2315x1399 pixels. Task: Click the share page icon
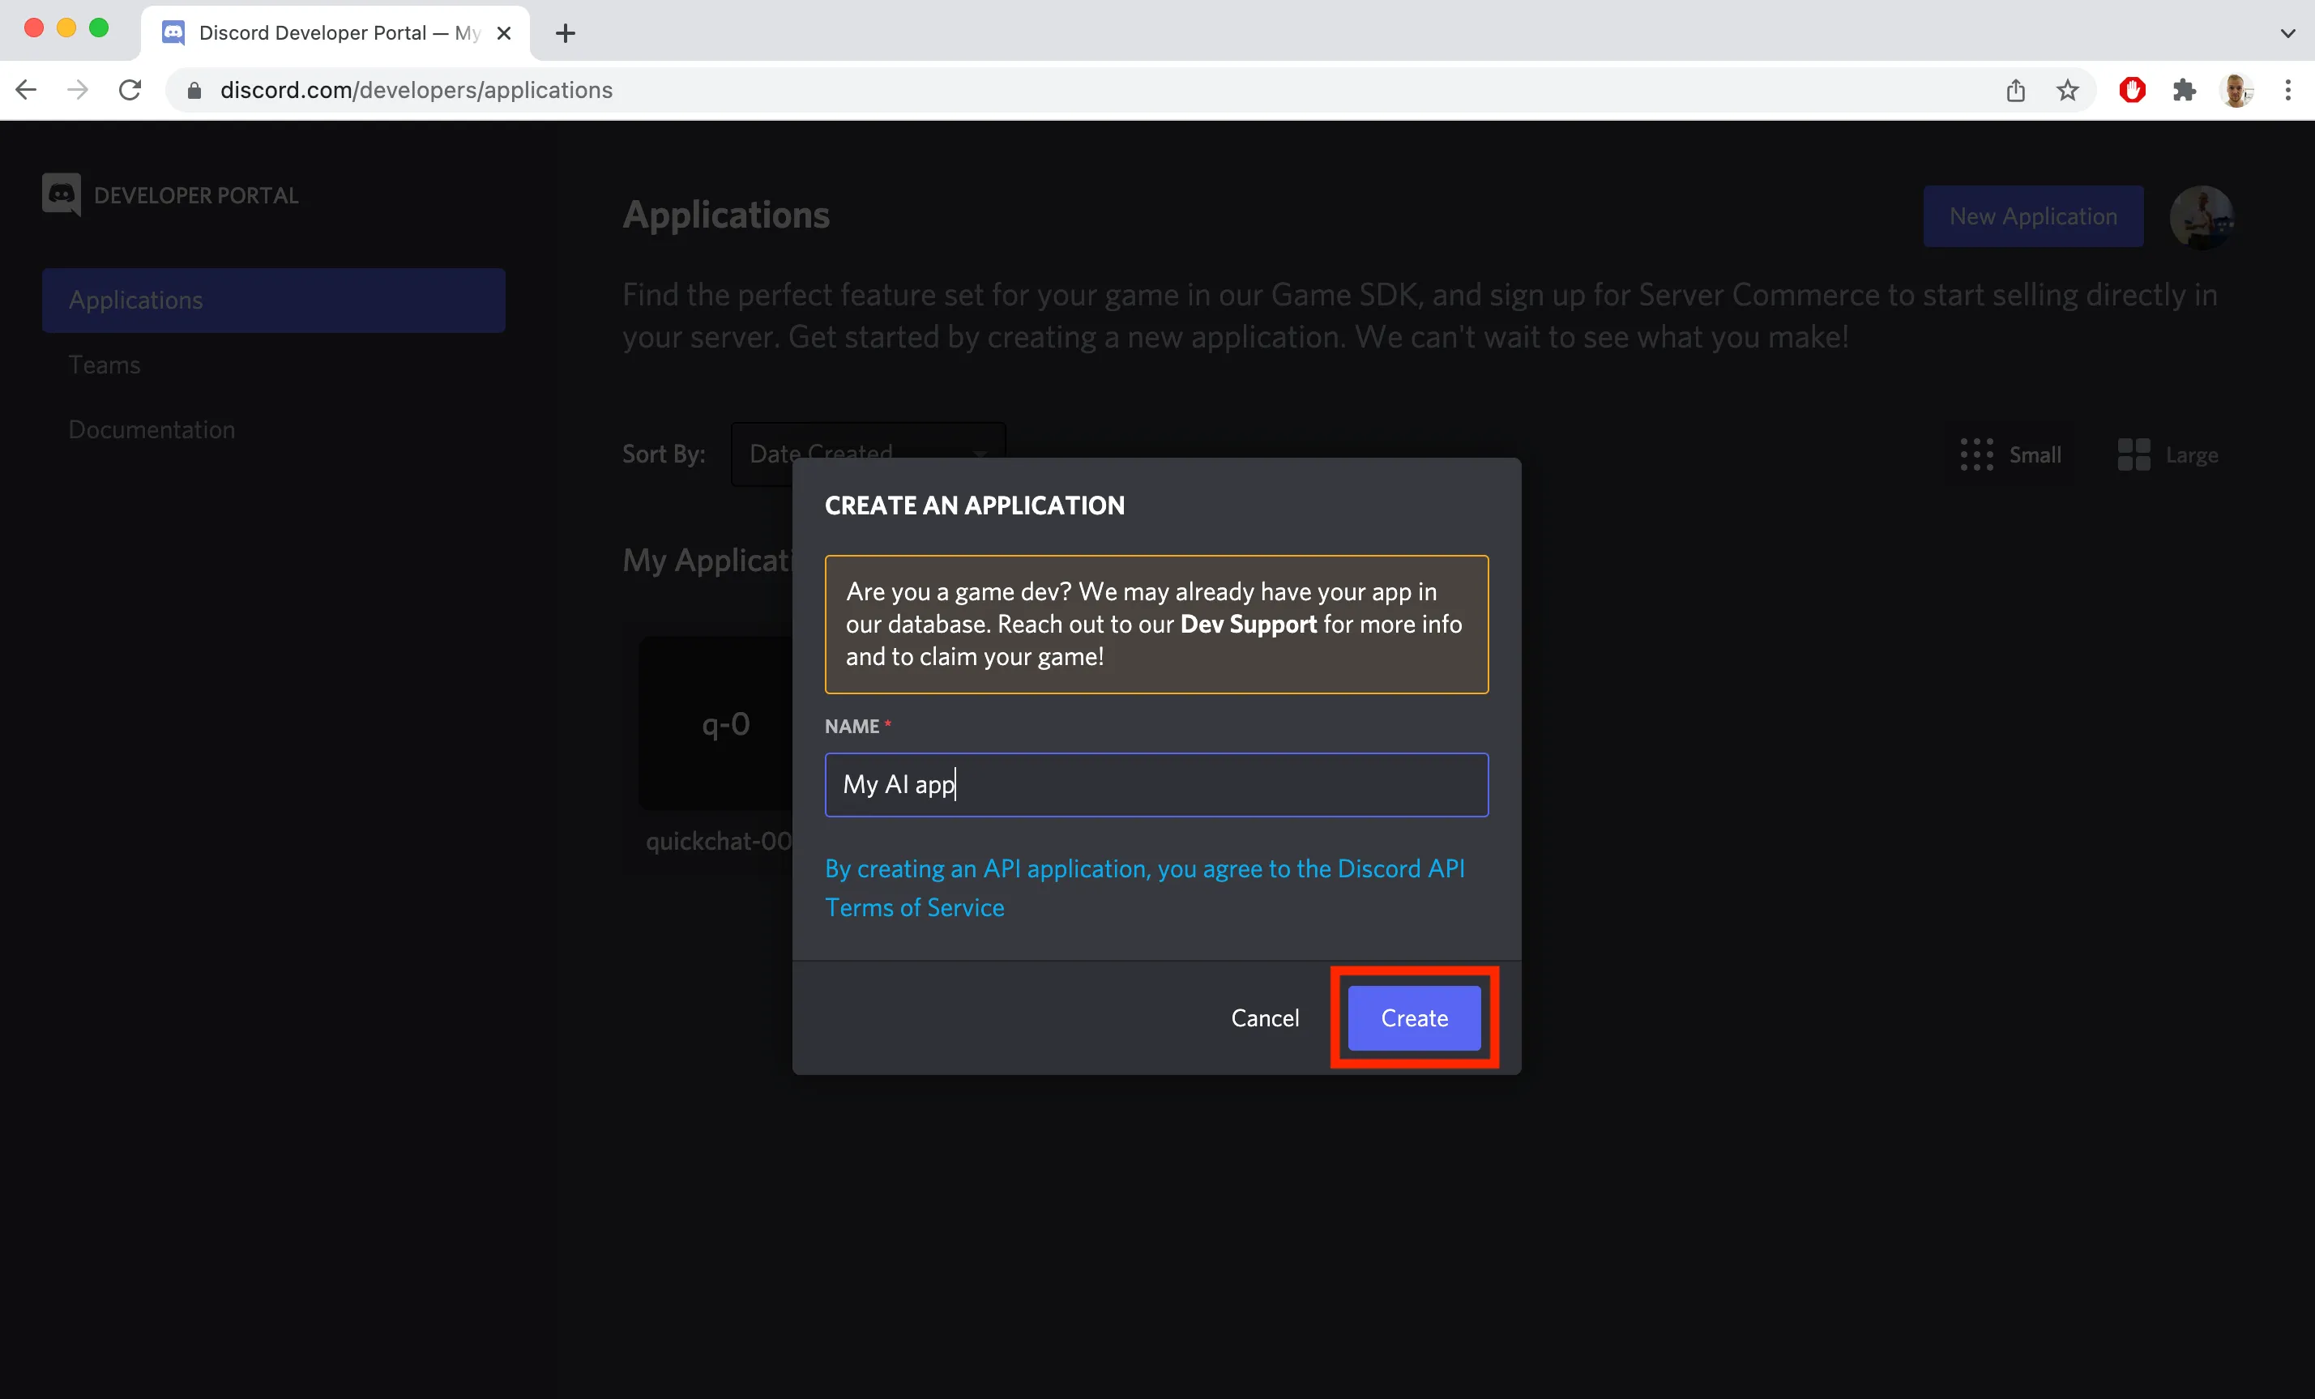coord(2015,90)
